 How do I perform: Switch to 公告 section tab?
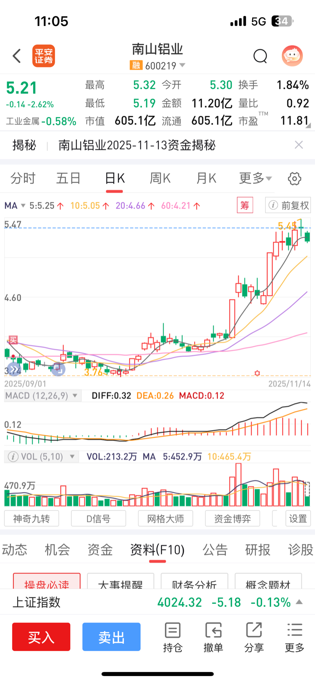[215, 550]
